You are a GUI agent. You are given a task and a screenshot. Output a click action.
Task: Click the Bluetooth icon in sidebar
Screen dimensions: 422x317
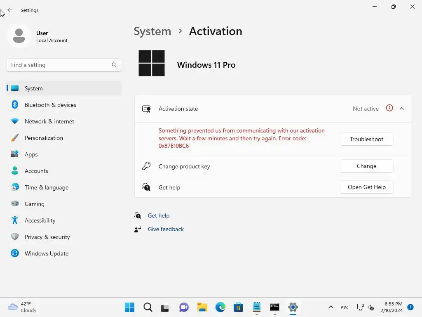click(15, 104)
